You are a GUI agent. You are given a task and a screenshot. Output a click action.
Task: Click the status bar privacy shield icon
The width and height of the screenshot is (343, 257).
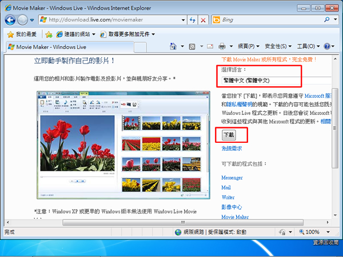pyautogui.click(x=282, y=232)
